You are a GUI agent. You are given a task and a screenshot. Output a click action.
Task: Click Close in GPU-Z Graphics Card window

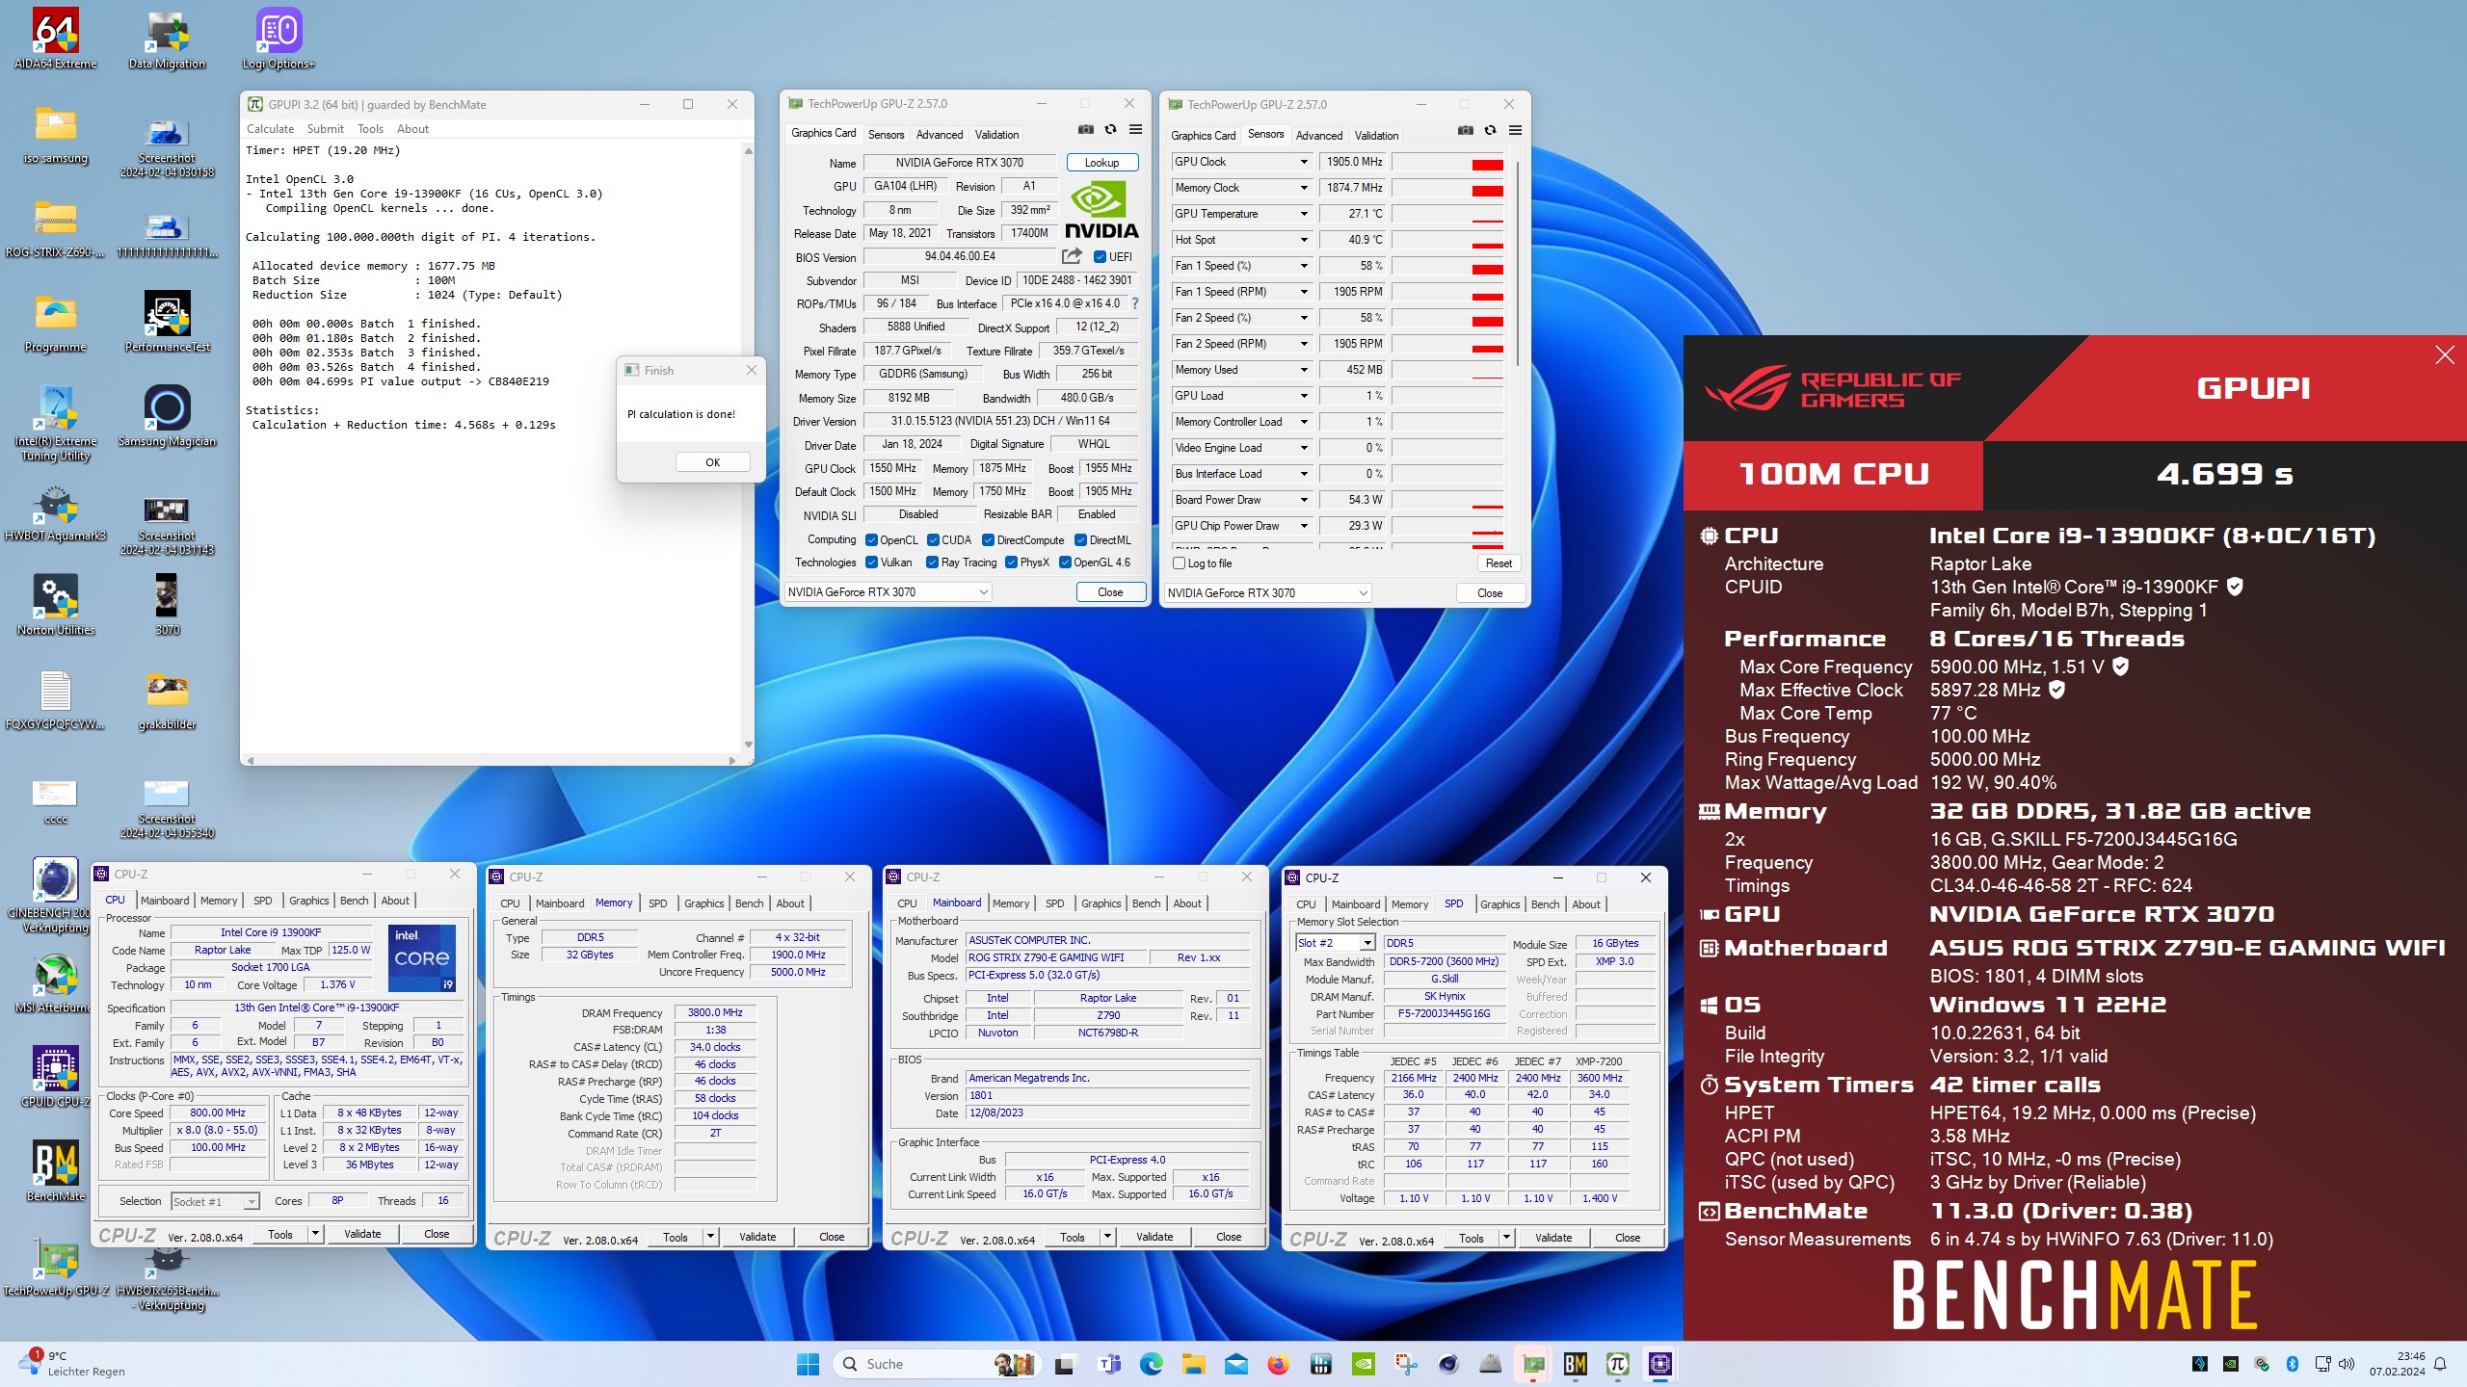(1110, 592)
